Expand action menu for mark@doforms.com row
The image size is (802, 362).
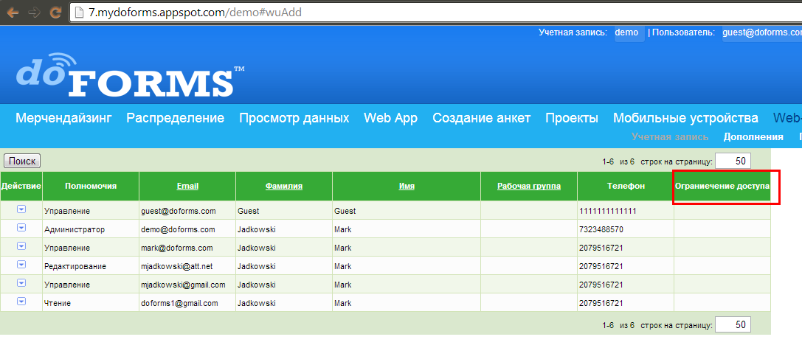point(21,246)
